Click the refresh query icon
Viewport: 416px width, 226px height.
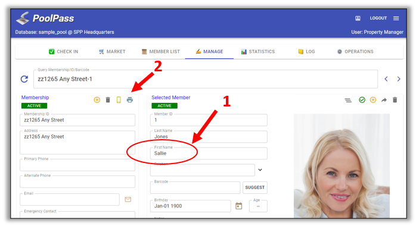tap(24, 79)
